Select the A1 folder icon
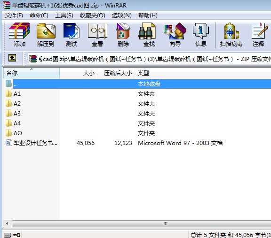 [8, 93]
